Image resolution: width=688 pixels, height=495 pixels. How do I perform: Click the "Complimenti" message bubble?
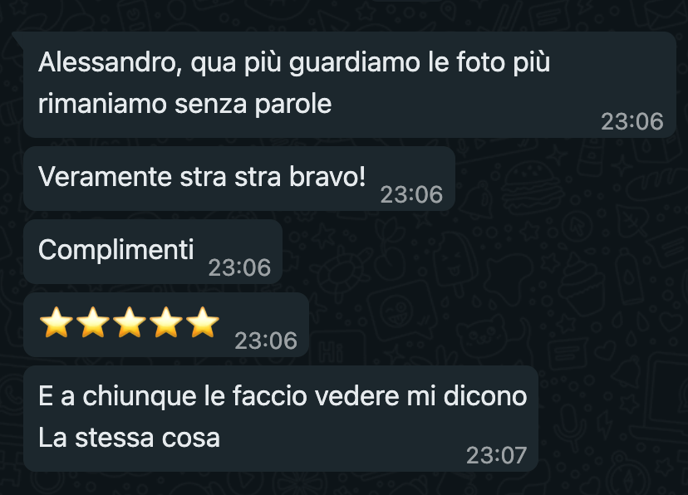click(x=153, y=252)
